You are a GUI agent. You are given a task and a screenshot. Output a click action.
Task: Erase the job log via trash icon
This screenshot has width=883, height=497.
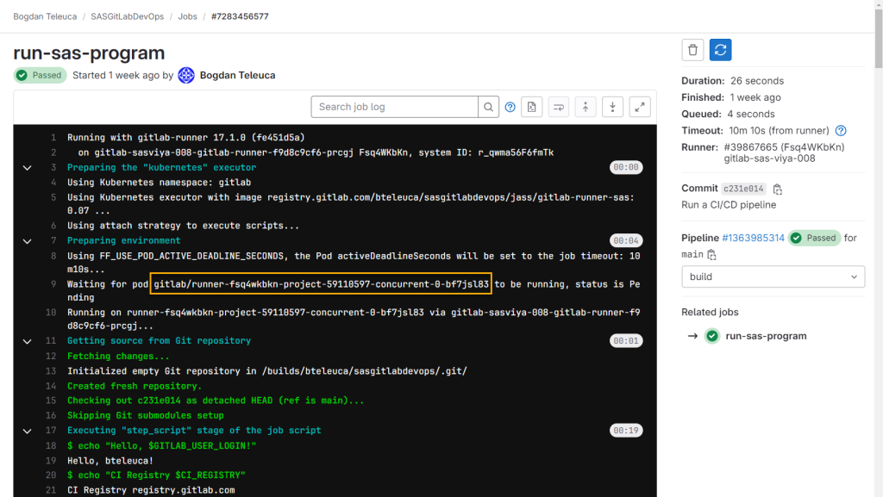(692, 50)
